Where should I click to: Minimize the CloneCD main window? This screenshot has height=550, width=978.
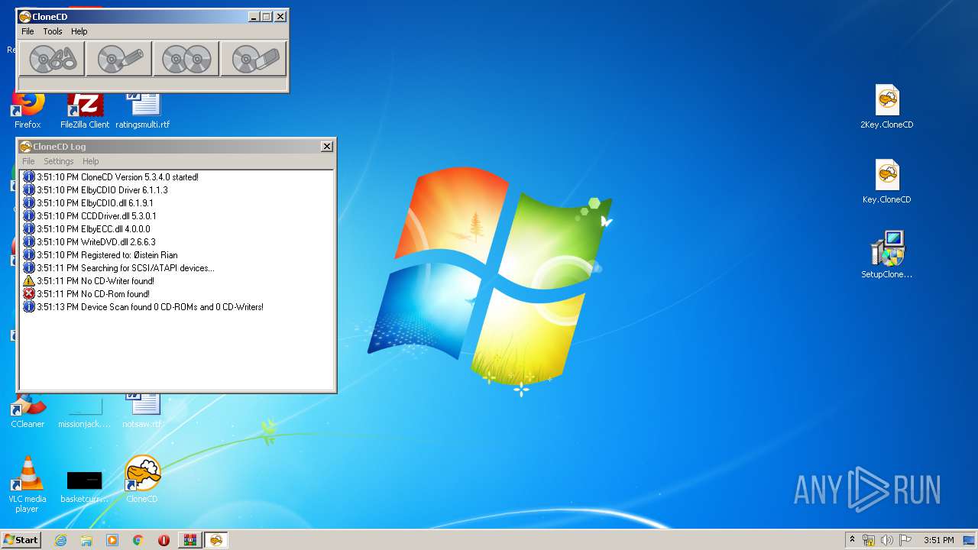coord(253,16)
